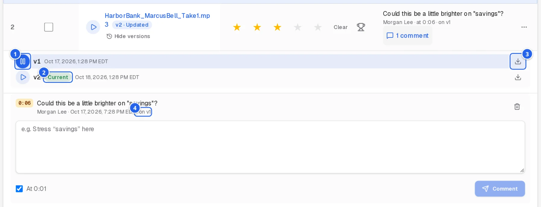Open the more options menu for row 2

point(524,27)
